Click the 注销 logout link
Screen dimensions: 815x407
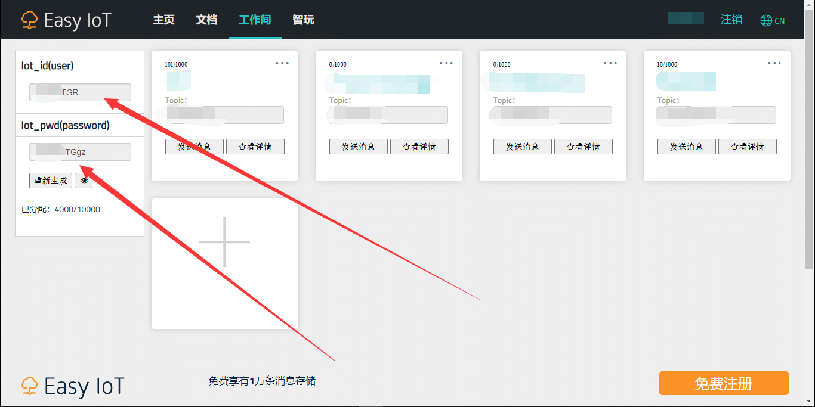[x=731, y=20]
